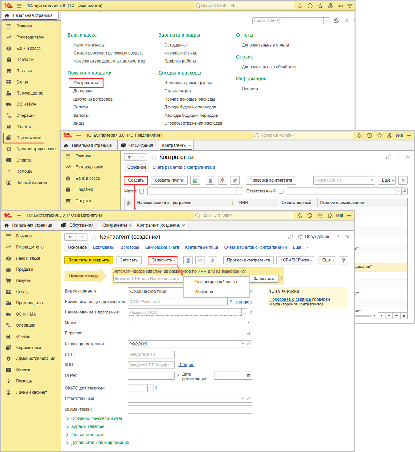This screenshot has height=452, width=415.
Task: Open Еще dropdown in Контрагенты list toolbar
Action: click(x=388, y=180)
